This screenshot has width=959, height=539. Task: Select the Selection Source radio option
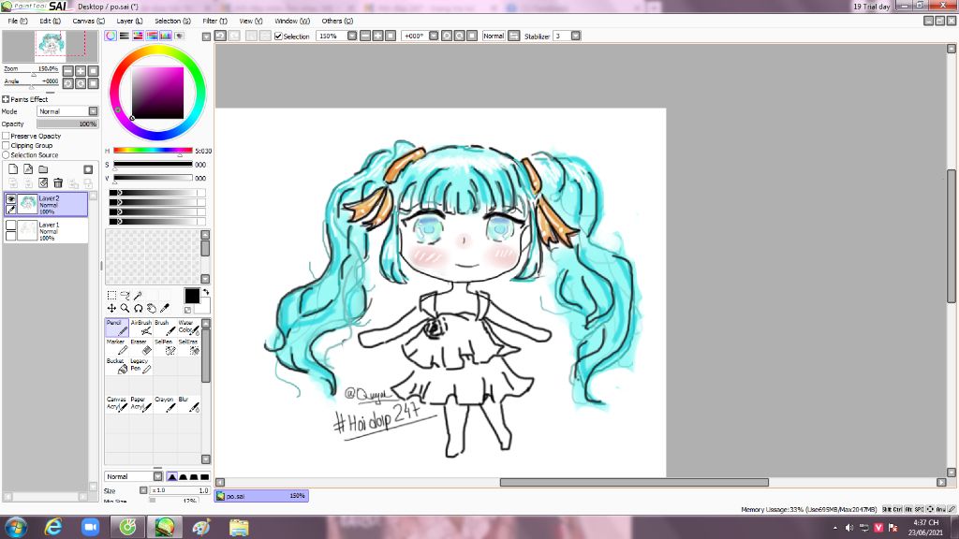tap(6, 155)
